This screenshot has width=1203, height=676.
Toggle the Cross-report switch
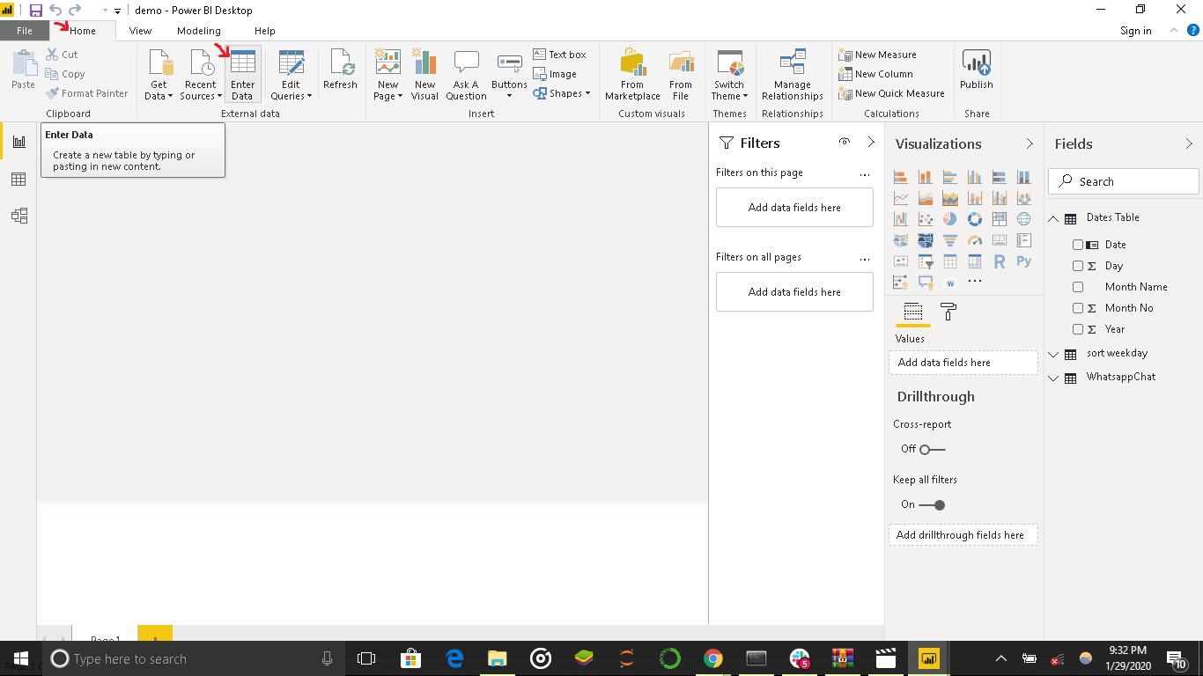point(931,450)
